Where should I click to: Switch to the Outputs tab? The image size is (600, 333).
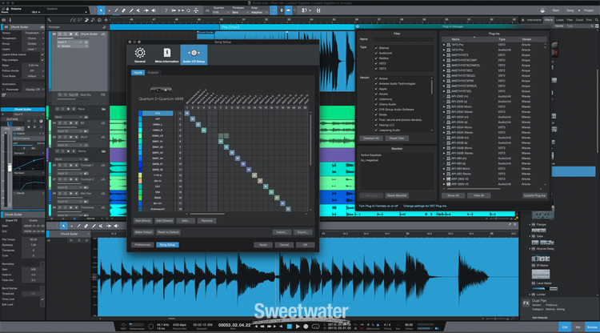(x=153, y=73)
